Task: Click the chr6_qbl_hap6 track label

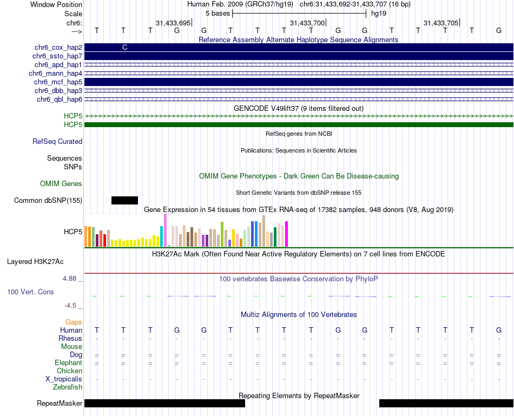Action: 60,100
